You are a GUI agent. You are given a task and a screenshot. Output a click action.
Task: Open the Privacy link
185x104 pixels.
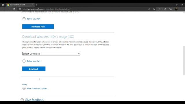25,84
